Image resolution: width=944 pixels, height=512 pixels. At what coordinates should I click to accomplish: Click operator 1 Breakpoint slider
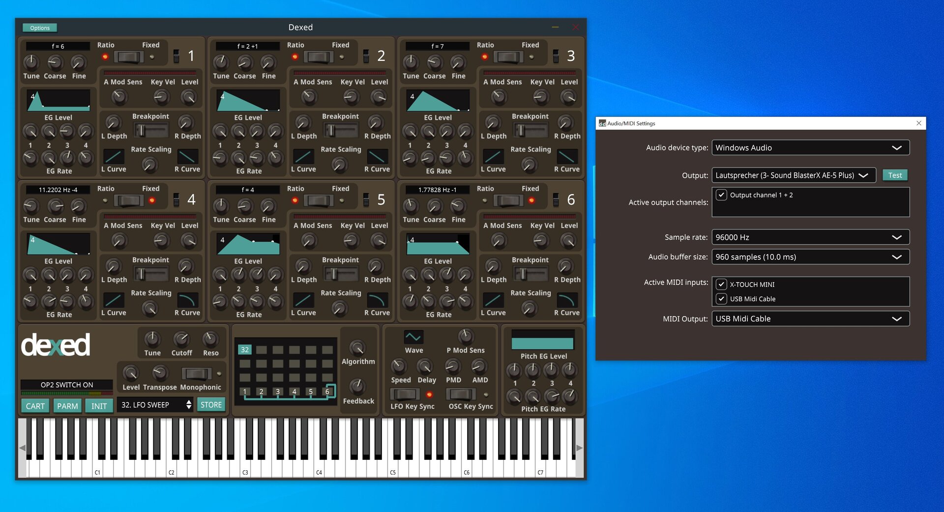[151, 130]
